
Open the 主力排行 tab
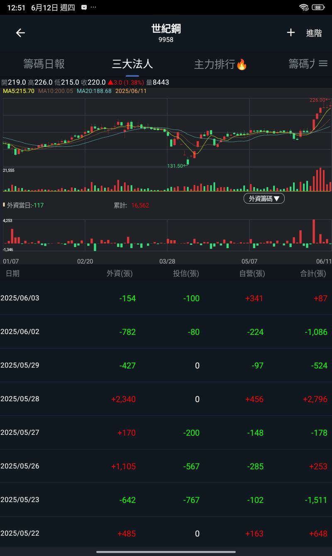215,64
